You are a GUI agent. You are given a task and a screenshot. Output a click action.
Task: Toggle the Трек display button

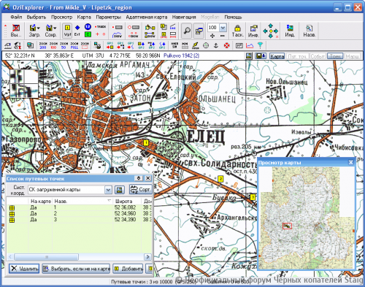tap(335, 56)
